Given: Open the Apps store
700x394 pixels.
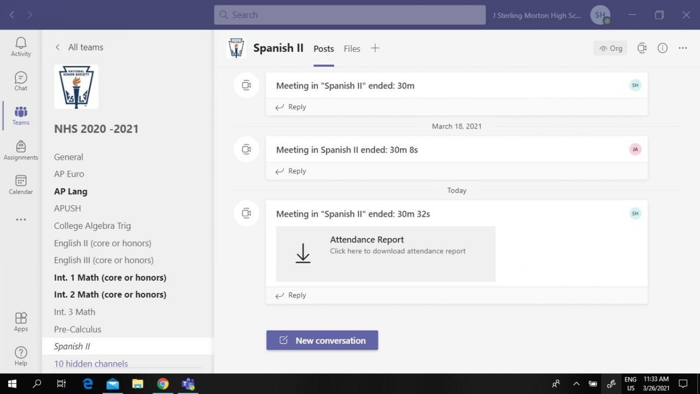Looking at the screenshot, I should pos(21,322).
